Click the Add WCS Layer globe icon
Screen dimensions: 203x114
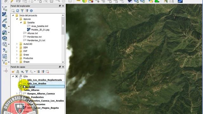[4, 38]
